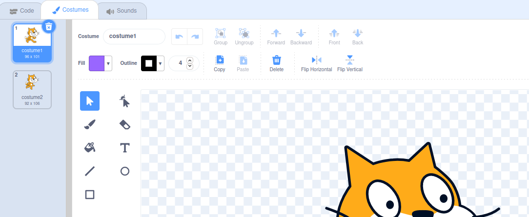Select the arrow Select tool
The height and width of the screenshot is (217, 529).
(90, 101)
